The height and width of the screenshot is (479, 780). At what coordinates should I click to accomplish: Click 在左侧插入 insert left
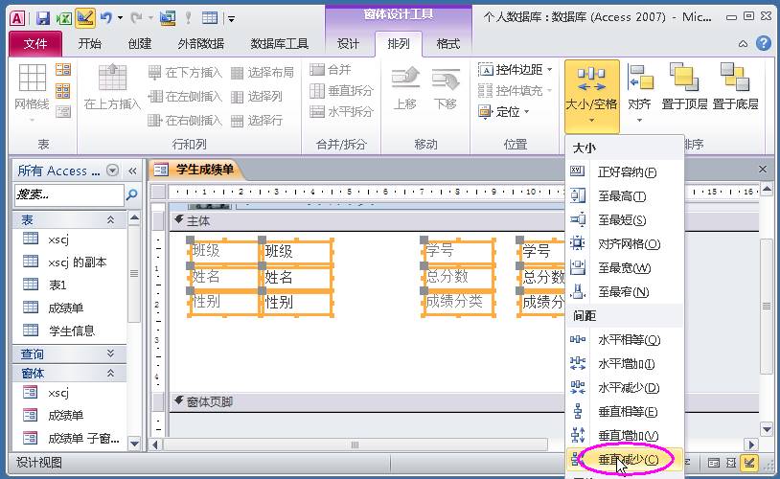pos(185,96)
